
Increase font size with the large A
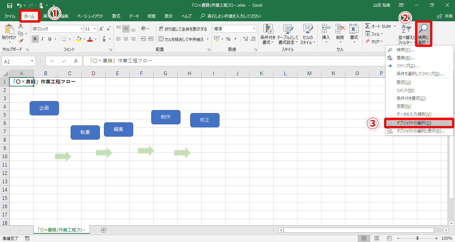(102, 29)
